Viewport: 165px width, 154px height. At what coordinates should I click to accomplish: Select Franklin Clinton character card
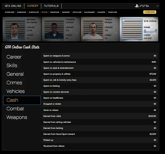coord(61,29)
